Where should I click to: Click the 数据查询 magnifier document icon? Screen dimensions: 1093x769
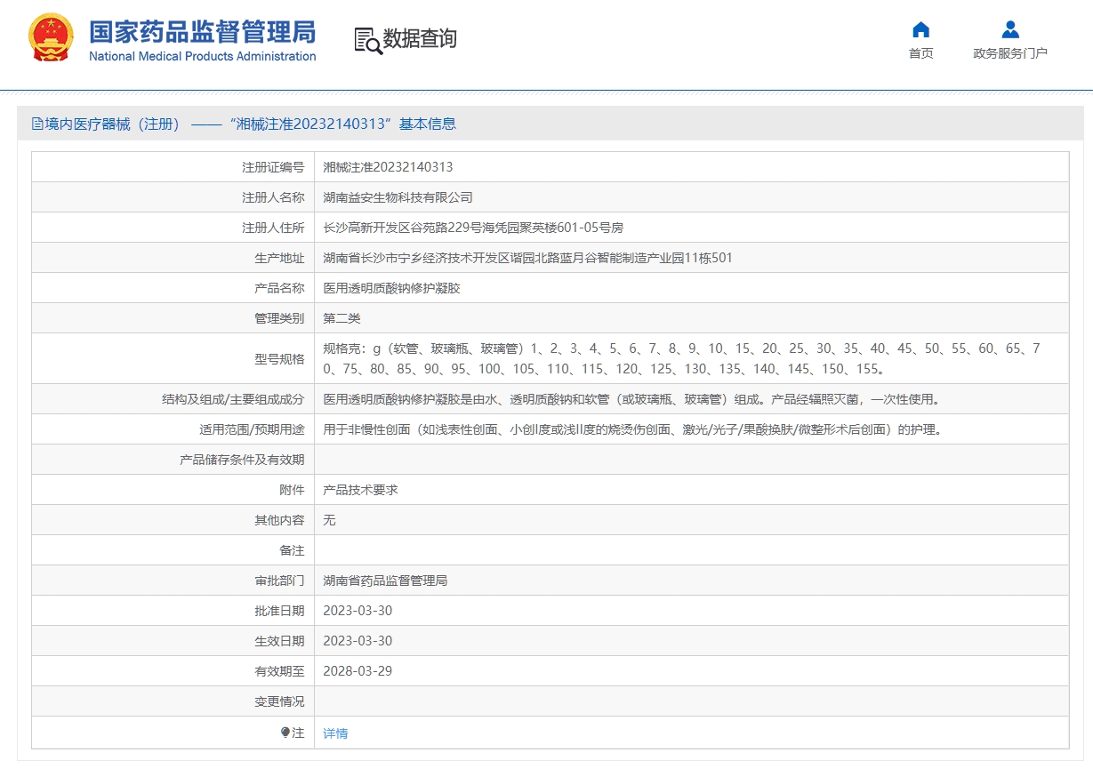367,40
